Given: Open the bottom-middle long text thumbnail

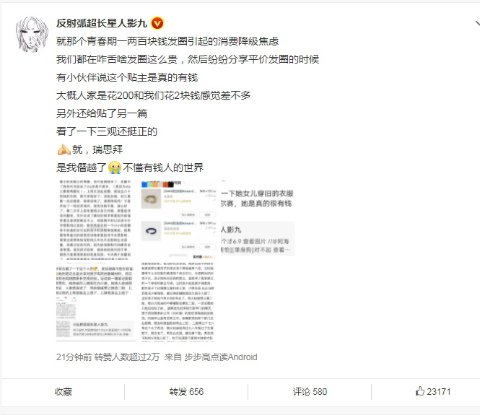Looking at the screenshot, I should [178, 302].
